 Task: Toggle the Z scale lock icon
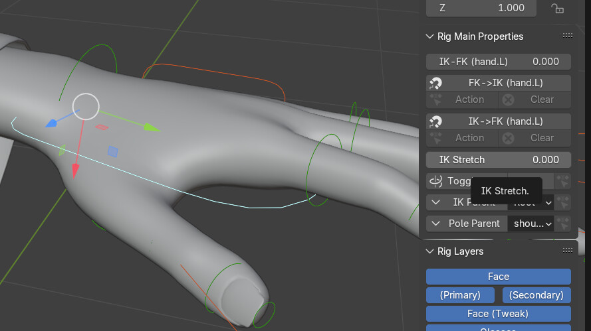[558, 8]
